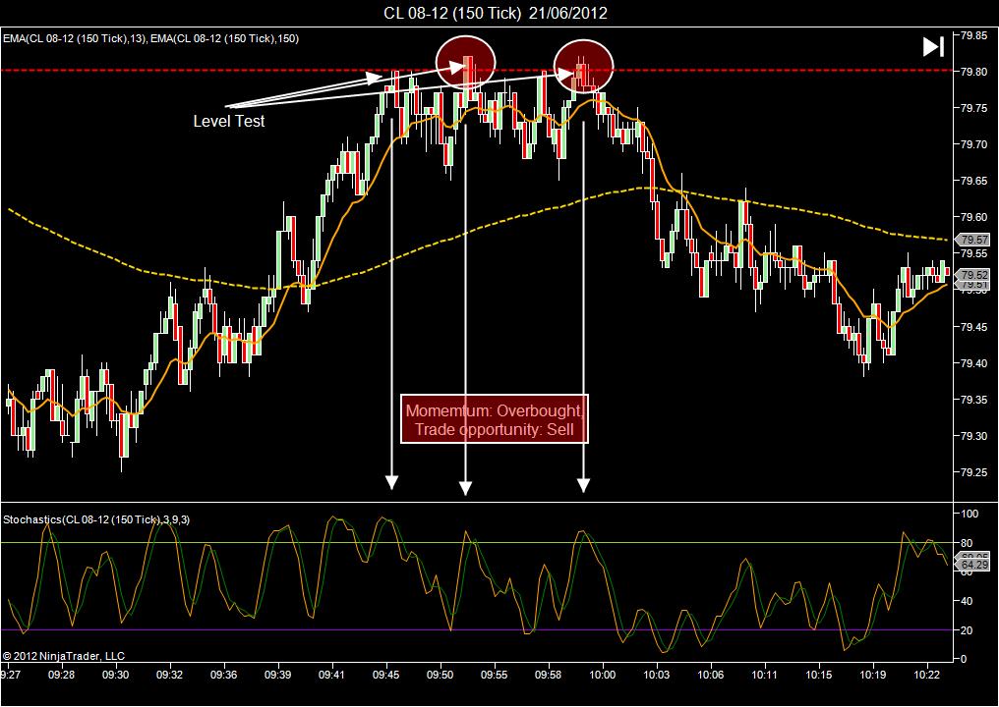Click the 09:36 time axis label

pos(224,675)
